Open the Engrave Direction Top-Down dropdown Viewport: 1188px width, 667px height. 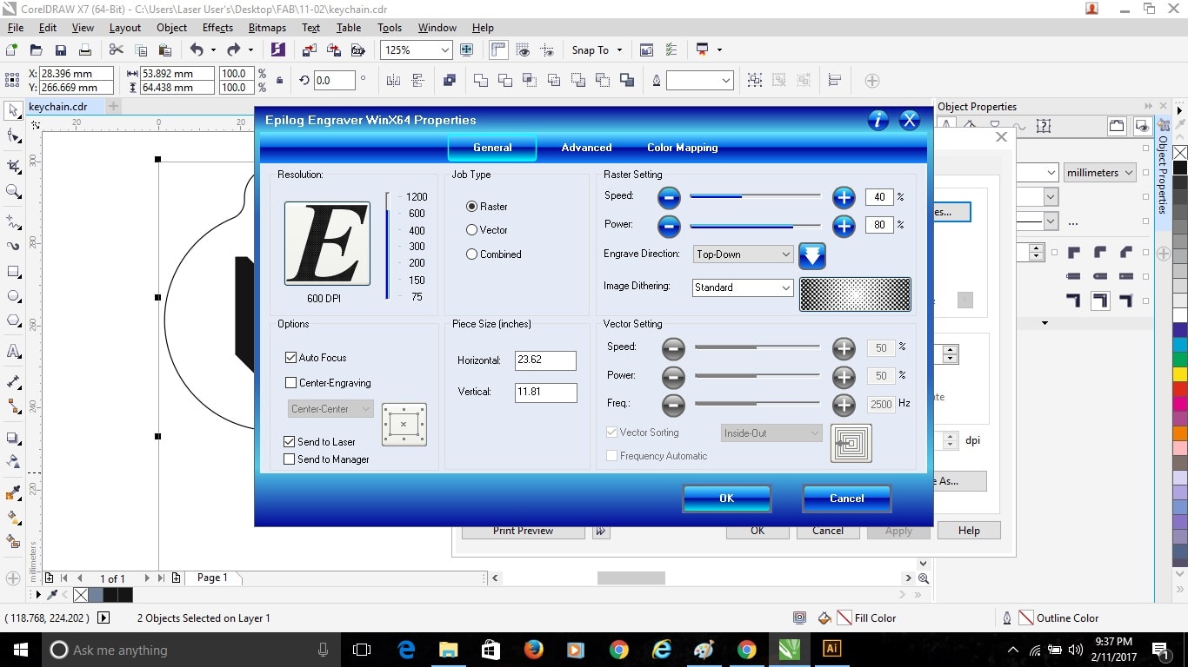[744, 254]
